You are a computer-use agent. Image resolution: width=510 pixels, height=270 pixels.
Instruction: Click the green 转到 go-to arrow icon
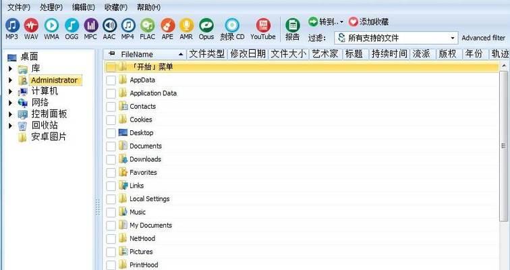(x=313, y=22)
